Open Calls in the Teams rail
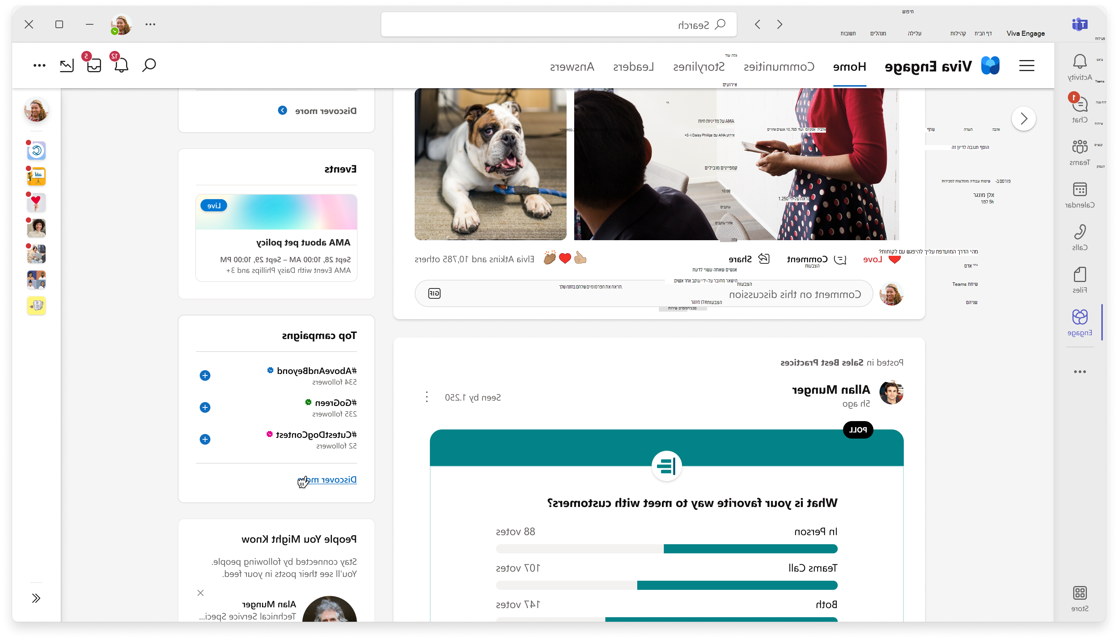This screenshot has height=640, width=1118. tap(1079, 238)
